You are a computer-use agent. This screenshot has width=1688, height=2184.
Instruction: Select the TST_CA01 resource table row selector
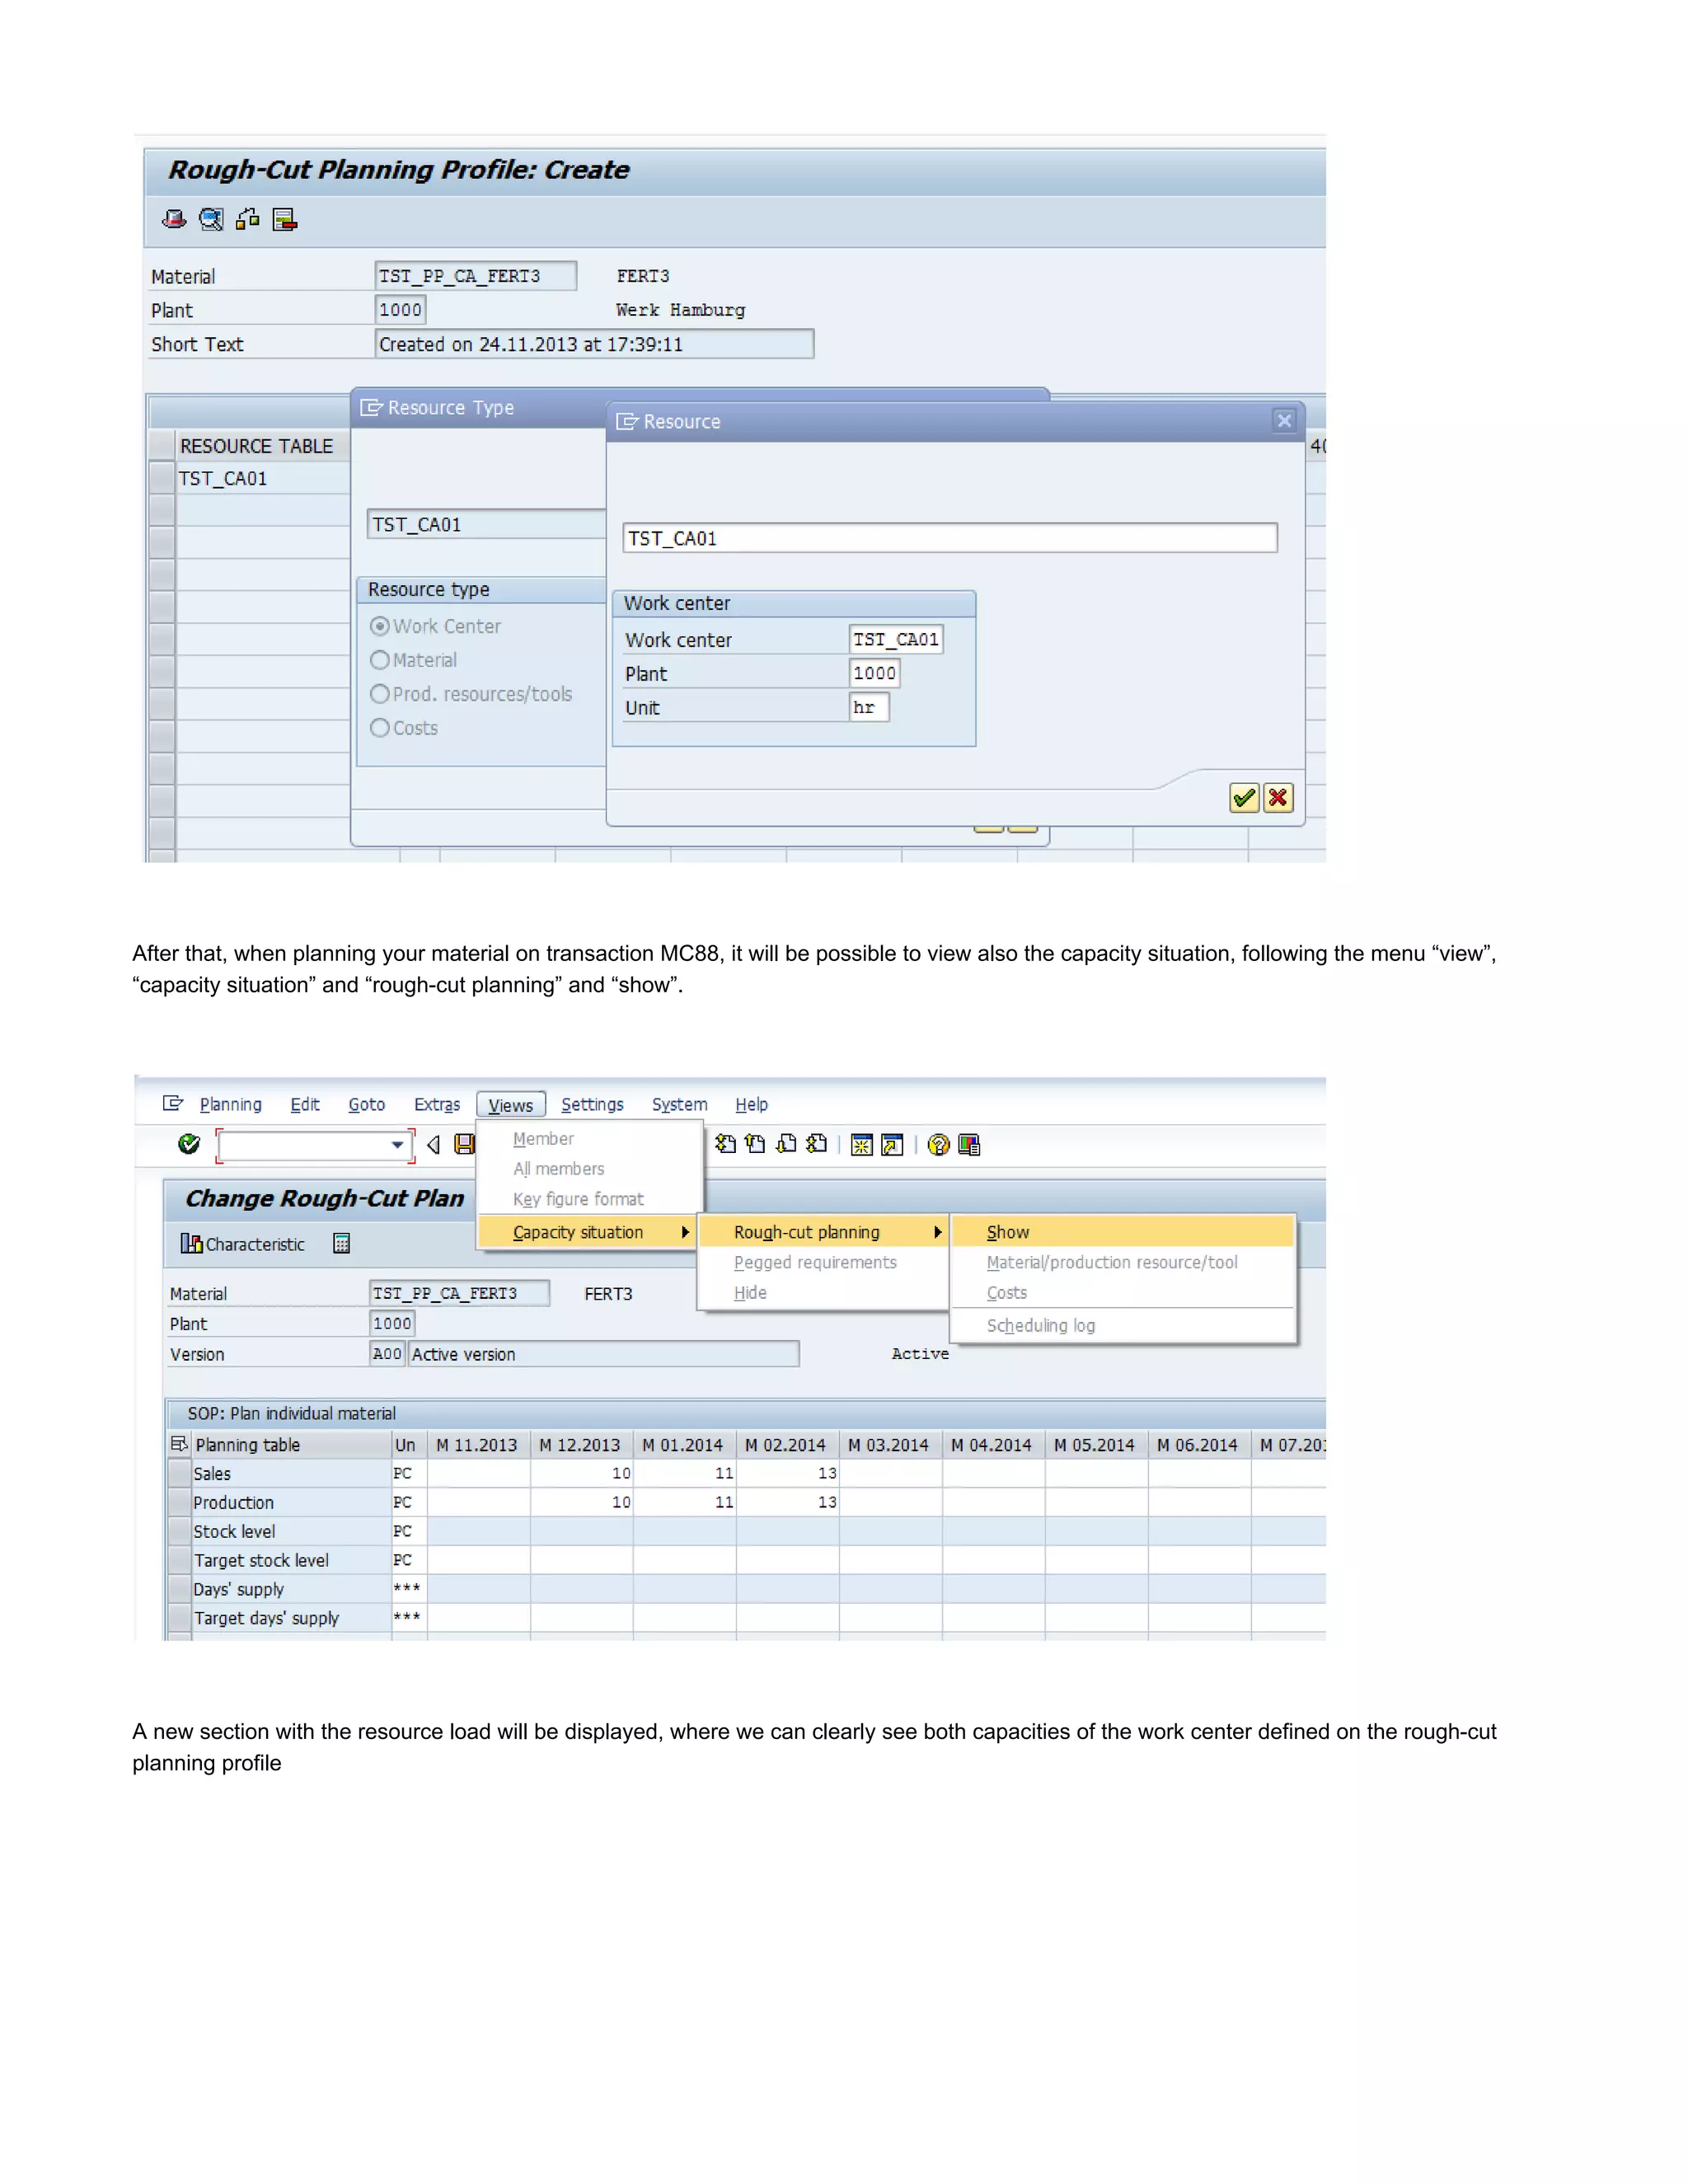(162, 478)
